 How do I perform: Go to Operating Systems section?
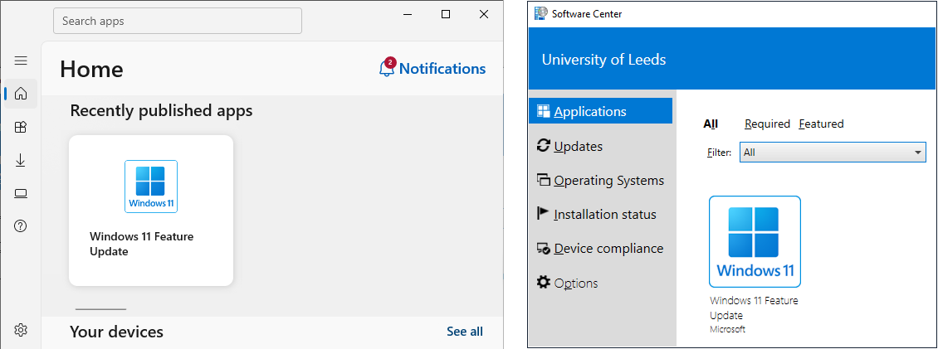tap(608, 180)
